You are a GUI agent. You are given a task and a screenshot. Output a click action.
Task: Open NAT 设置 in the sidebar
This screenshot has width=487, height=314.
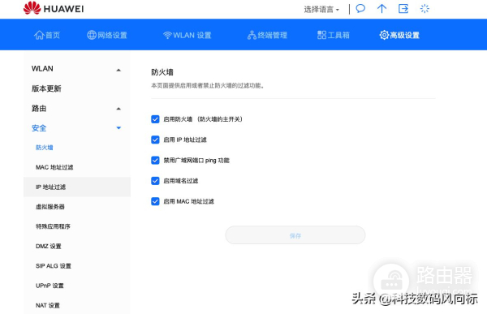(48, 305)
